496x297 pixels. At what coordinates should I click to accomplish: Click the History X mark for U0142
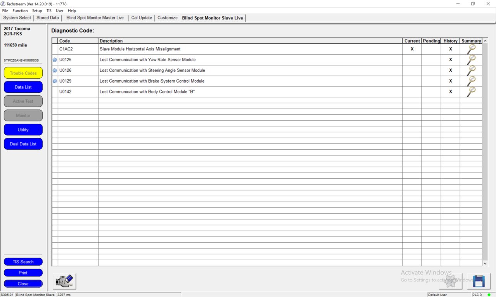click(451, 92)
